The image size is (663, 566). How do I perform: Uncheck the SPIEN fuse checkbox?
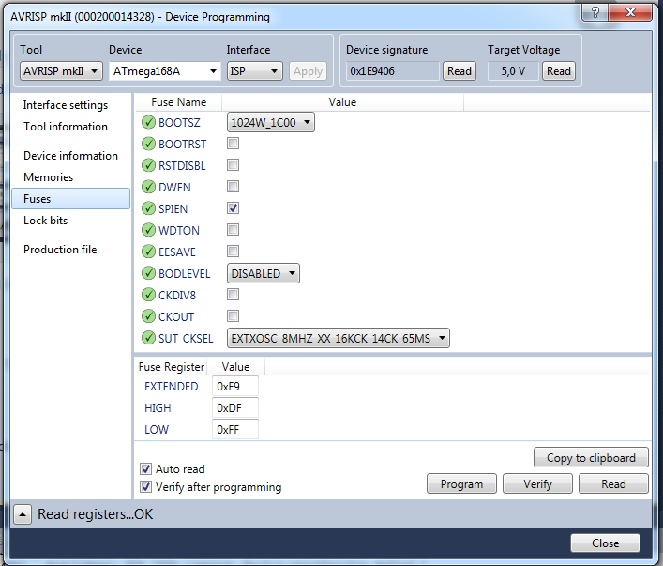(x=233, y=207)
